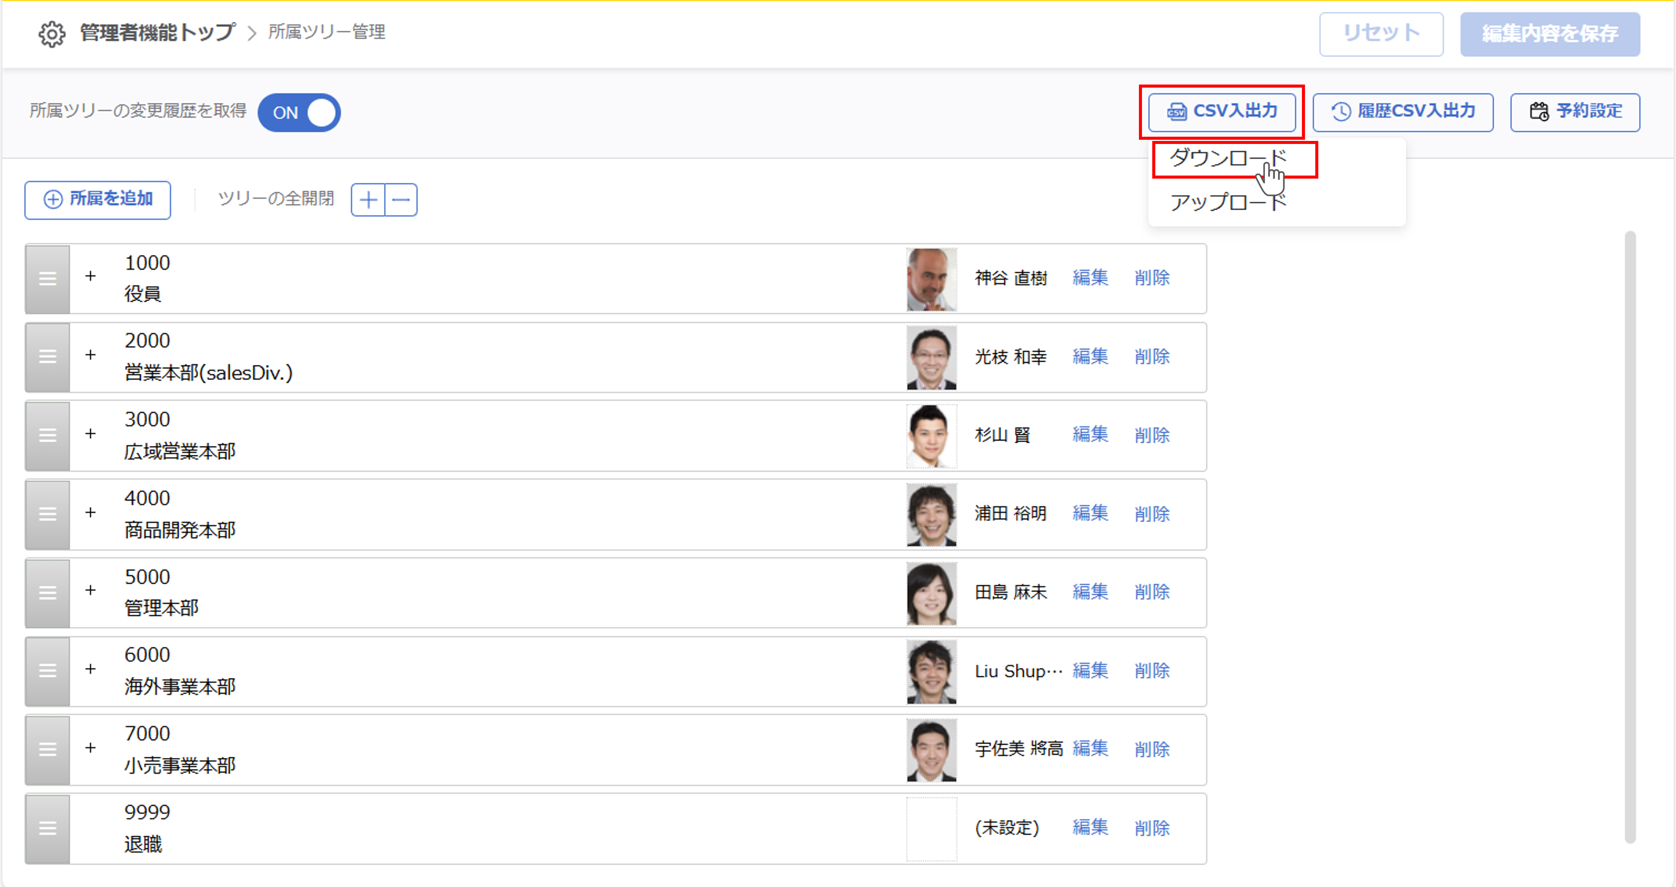Expand all tree nodes with plus icon

[368, 200]
